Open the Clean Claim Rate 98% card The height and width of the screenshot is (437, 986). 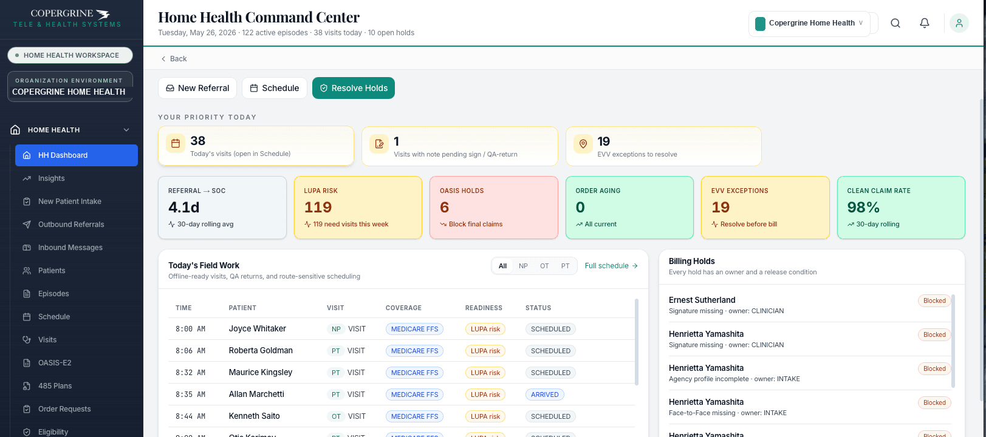point(901,208)
